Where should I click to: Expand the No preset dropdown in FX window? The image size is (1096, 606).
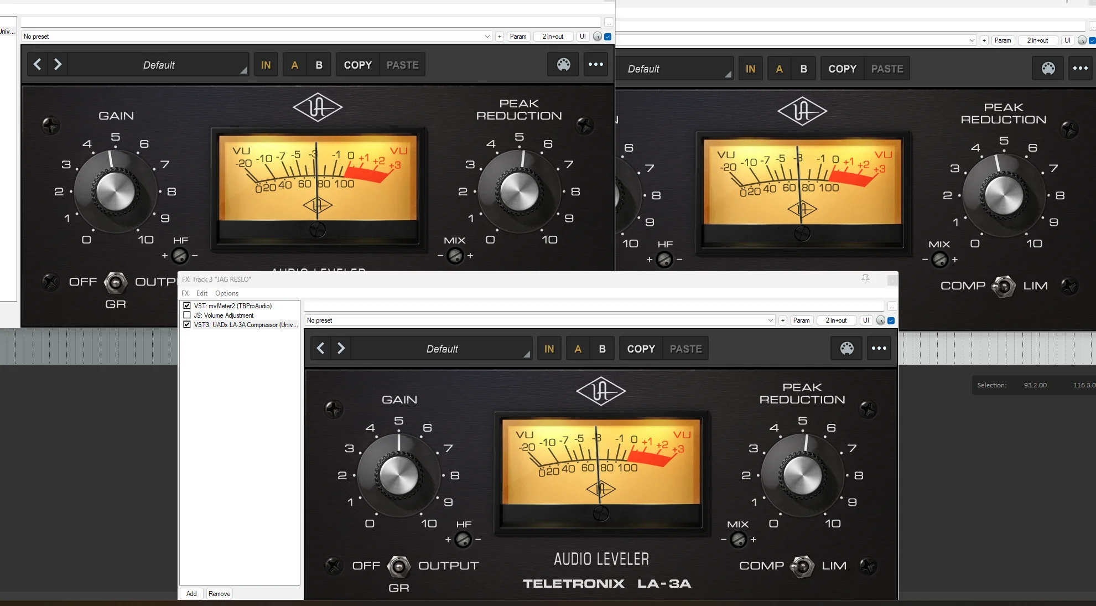pos(770,320)
